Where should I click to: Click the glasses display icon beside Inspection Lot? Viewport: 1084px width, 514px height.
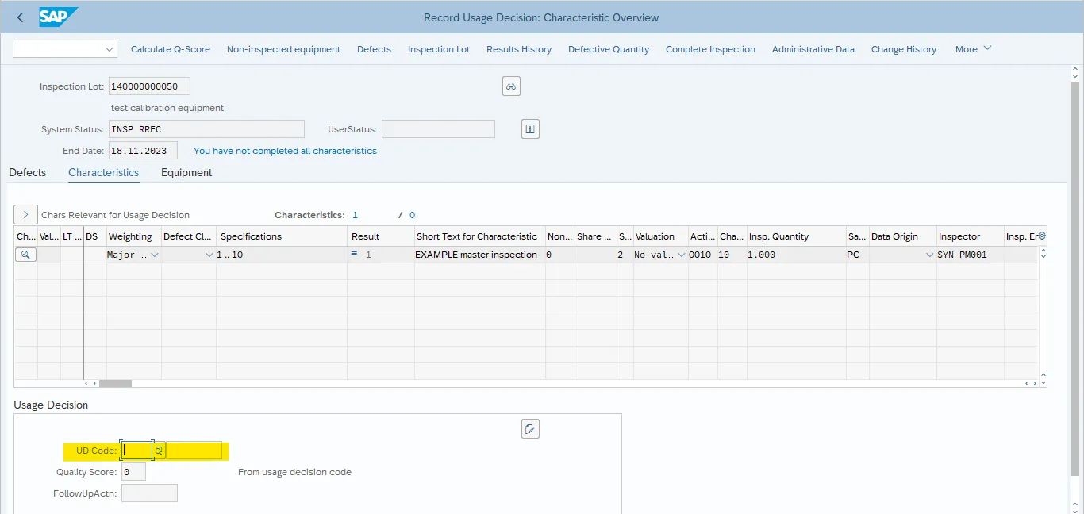pos(511,86)
